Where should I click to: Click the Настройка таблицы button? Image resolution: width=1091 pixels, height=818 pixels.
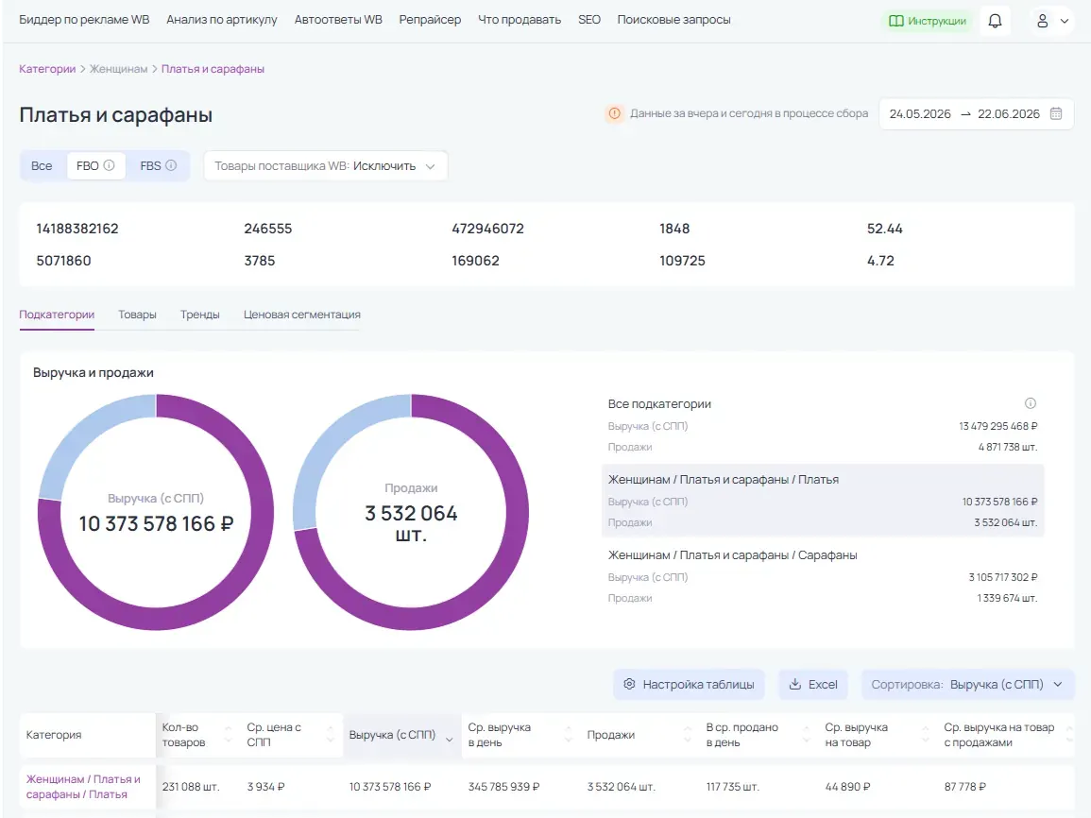[x=689, y=685]
